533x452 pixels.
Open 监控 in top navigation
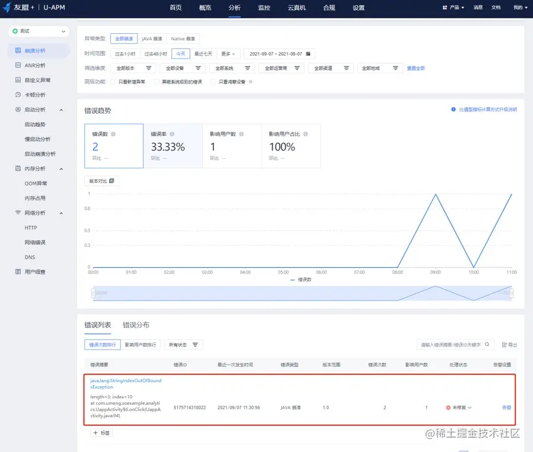pos(264,8)
